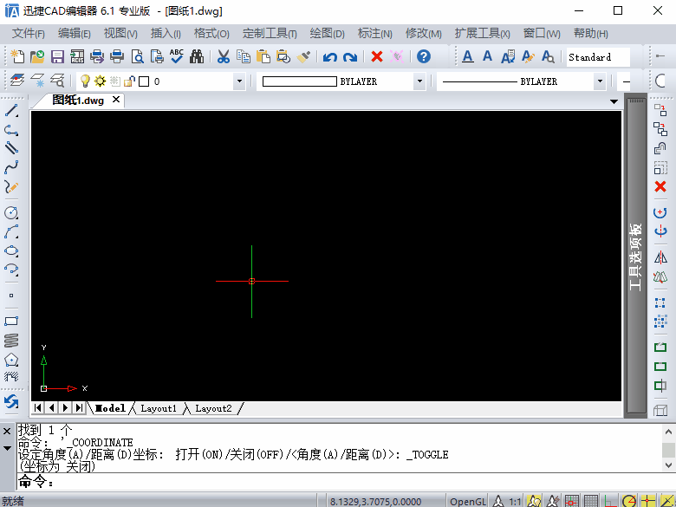
Task: Open the 编辑(E) menu
Action: click(75, 34)
